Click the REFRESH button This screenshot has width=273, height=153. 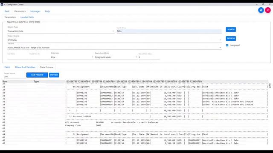point(231,38)
